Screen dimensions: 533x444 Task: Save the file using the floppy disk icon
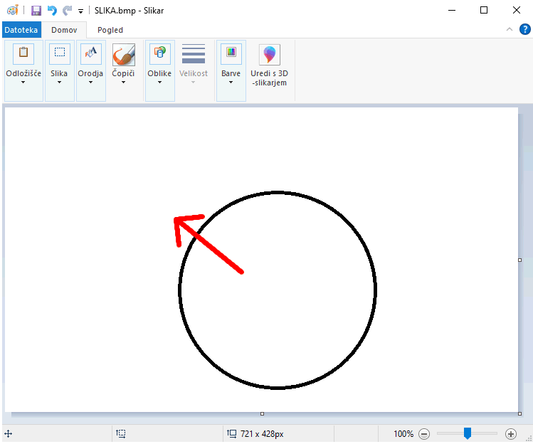(36, 11)
